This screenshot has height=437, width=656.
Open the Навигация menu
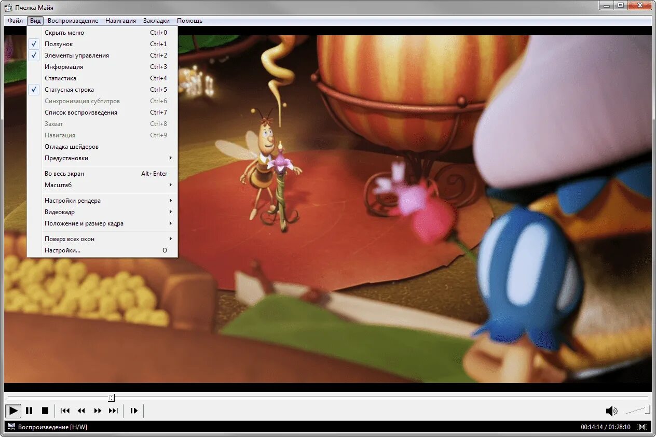click(120, 21)
